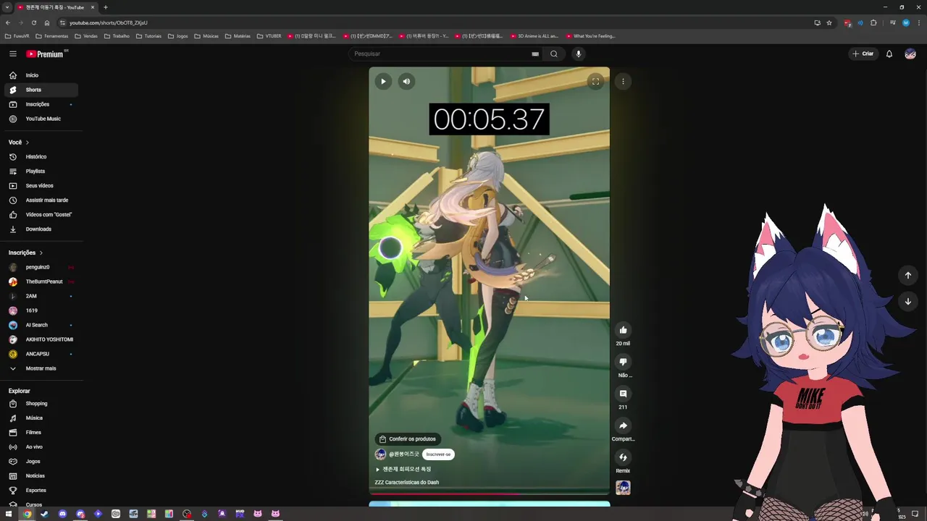
Task: Open the account avatar menu
Action: [x=910, y=54]
